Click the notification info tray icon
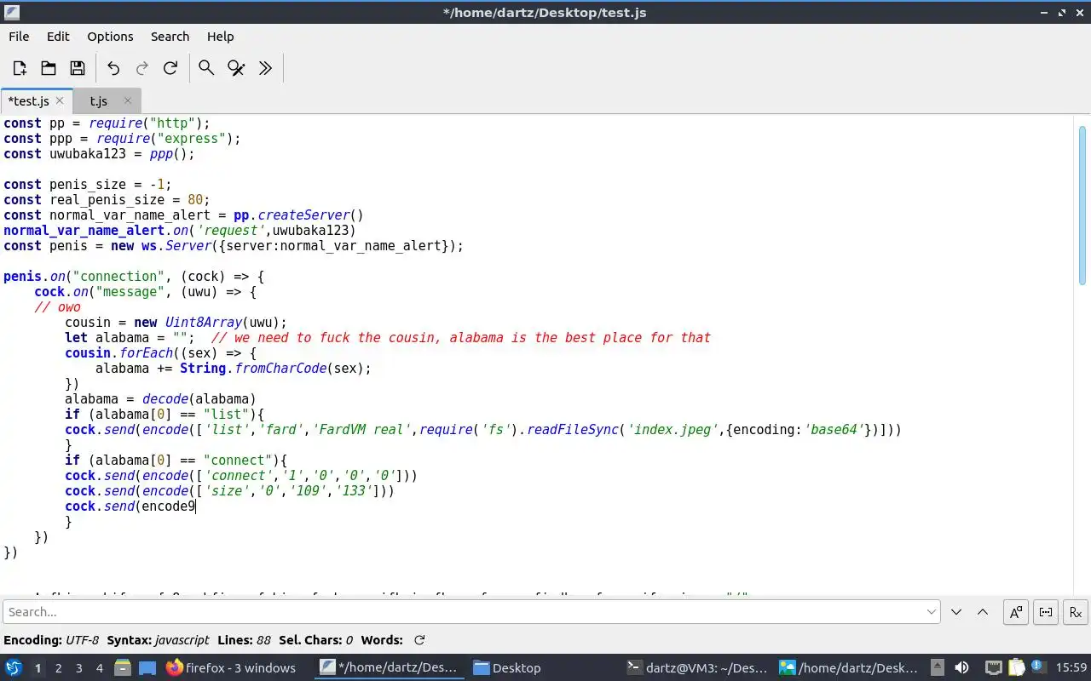The width and height of the screenshot is (1091, 681). (x=1039, y=667)
